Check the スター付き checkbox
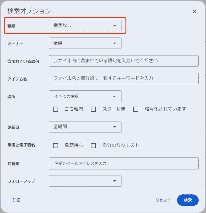The width and height of the screenshot is (206, 213). coord(93,109)
